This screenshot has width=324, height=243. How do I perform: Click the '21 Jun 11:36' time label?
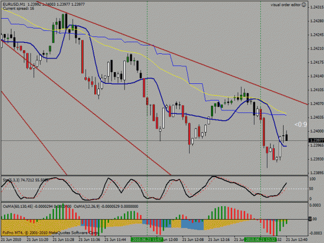coord(90,240)
